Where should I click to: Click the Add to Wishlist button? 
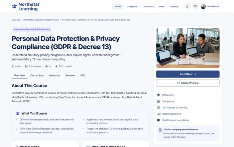tap(188, 83)
